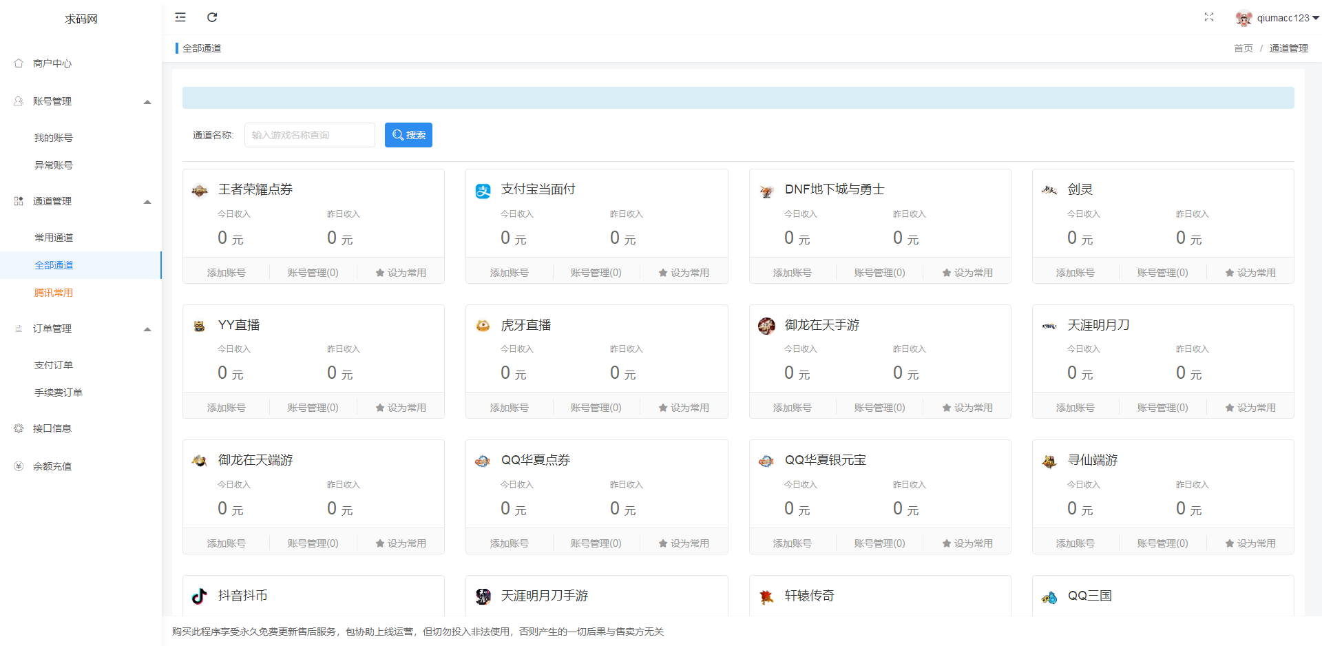Open 账号管理(0) for 王者荣耀点券
The image size is (1322, 646).
pos(313,273)
